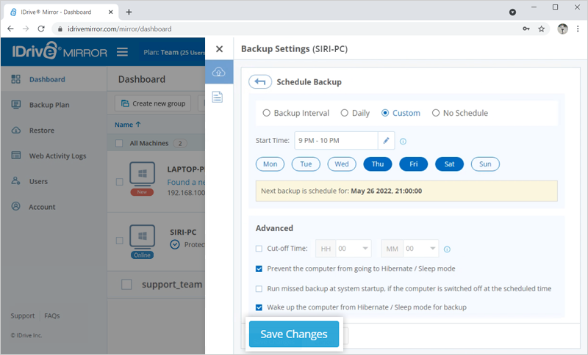Select the No Schedule radio option
Viewport: 588px width, 355px height.
(x=435, y=113)
